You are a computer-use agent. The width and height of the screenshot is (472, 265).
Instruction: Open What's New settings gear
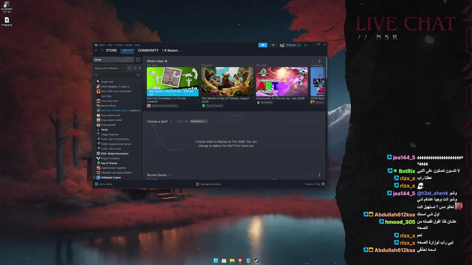[166, 61]
